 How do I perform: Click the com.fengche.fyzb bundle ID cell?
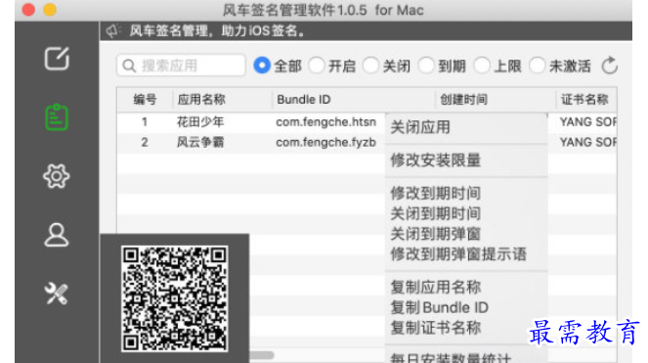326,143
